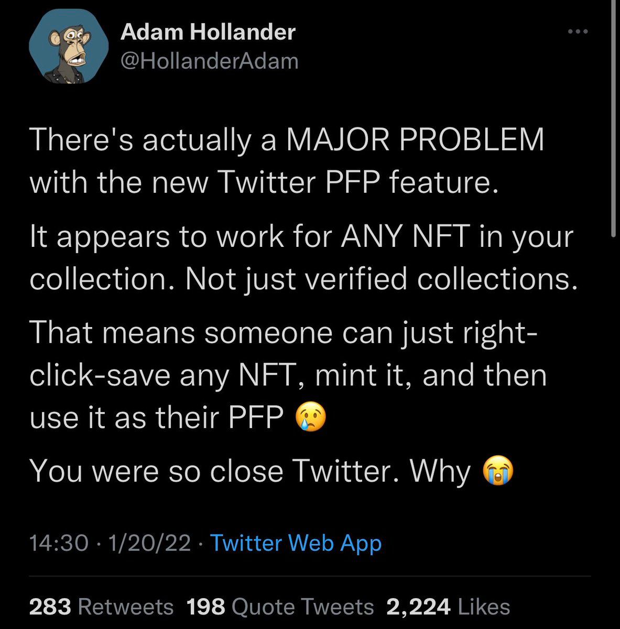Open Adam Hollander's profile via display name
This screenshot has width=620, height=629.
point(208,32)
